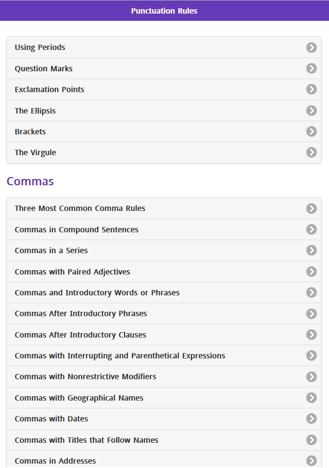Click the arrow icon on the Brackets row
The image size is (329, 468).
pyautogui.click(x=312, y=131)
